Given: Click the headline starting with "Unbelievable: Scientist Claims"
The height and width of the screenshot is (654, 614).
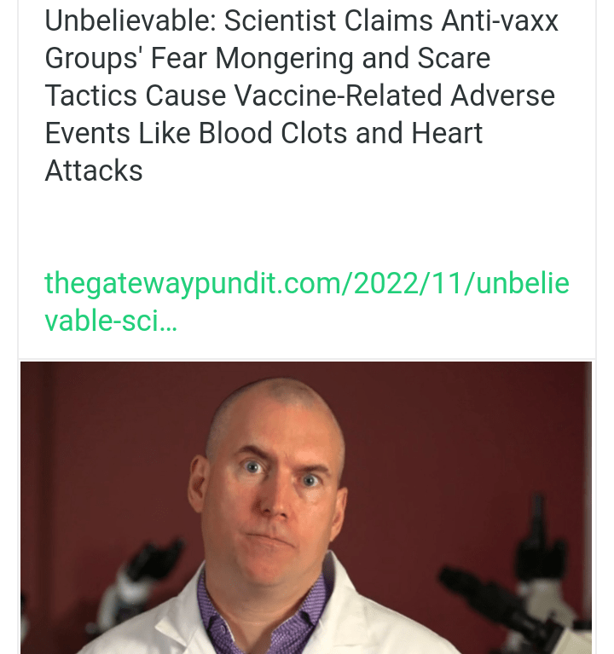Looking at the screenshot, I should (301, 95).
